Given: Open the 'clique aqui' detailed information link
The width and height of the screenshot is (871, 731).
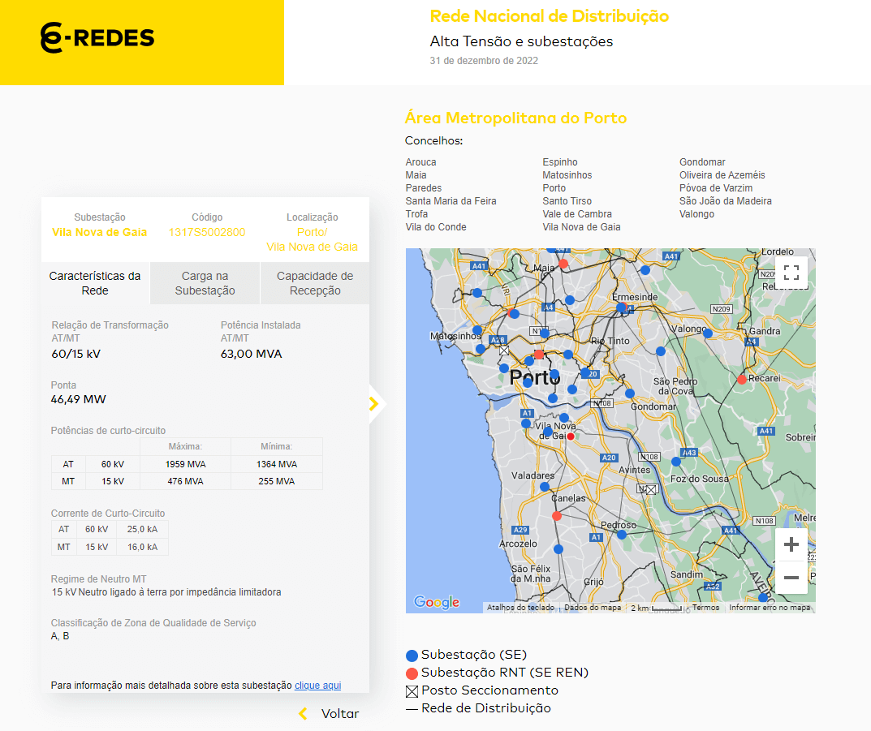Looking at the screenshot, I should 317,686.
